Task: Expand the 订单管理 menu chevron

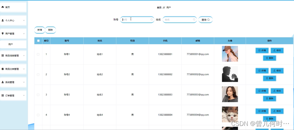Action: (x=24, y=95)
